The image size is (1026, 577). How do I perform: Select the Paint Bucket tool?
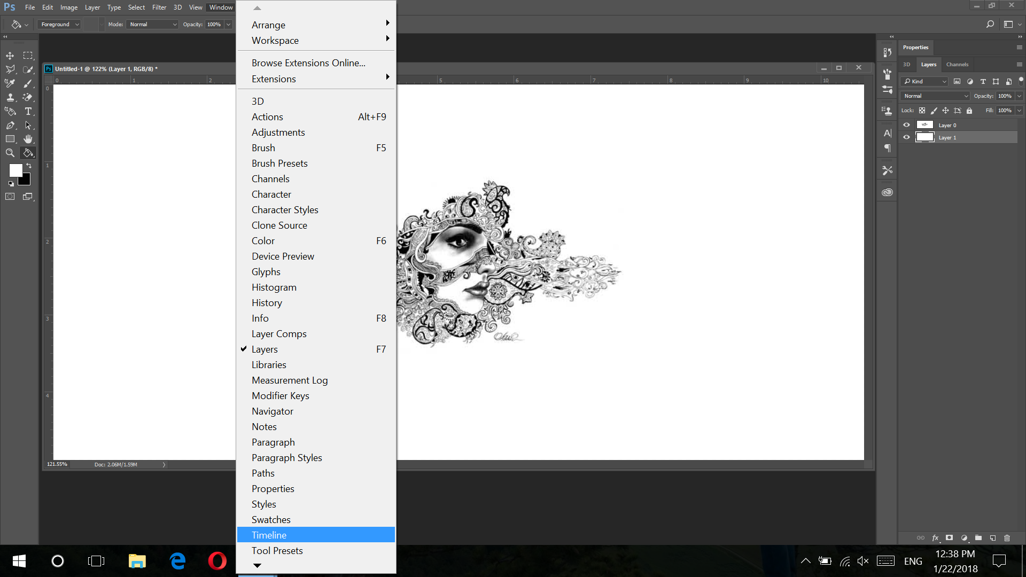(28, 153)
